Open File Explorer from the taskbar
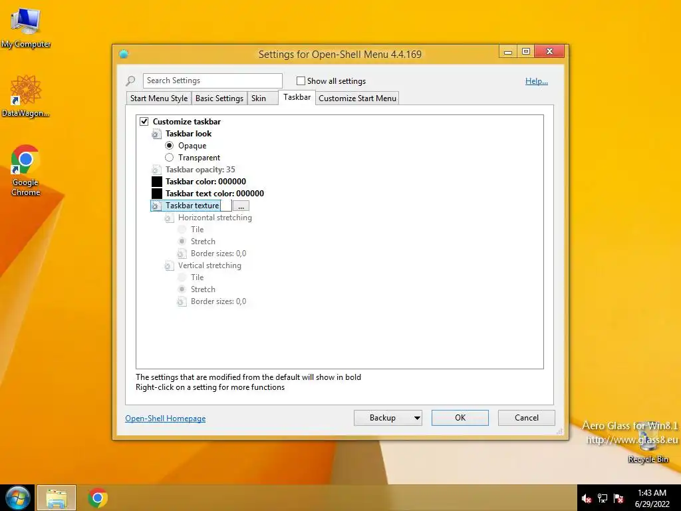 (57, 498)
